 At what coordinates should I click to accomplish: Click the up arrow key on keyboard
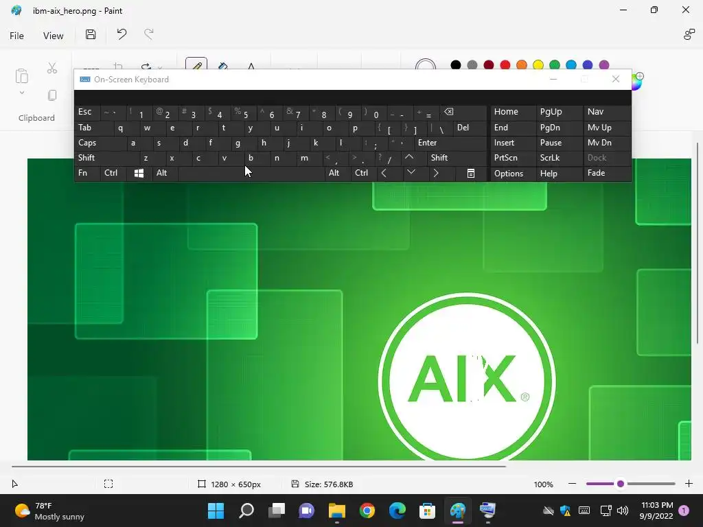point(413,158)
